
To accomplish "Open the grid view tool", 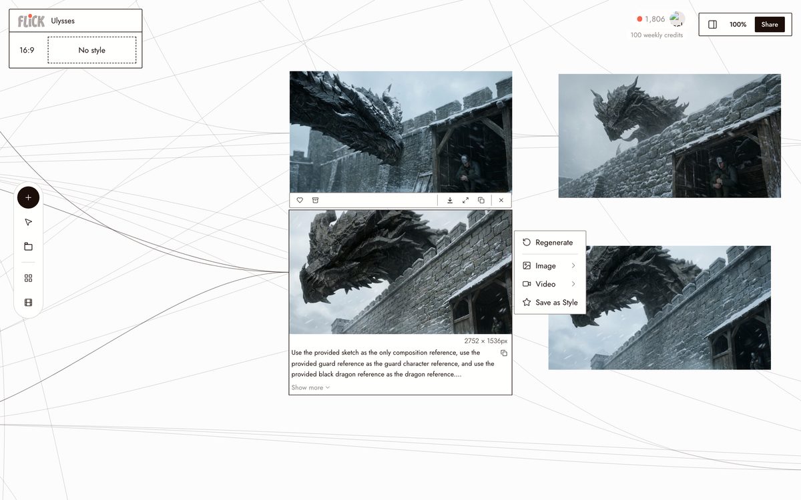I will (28, 278).
